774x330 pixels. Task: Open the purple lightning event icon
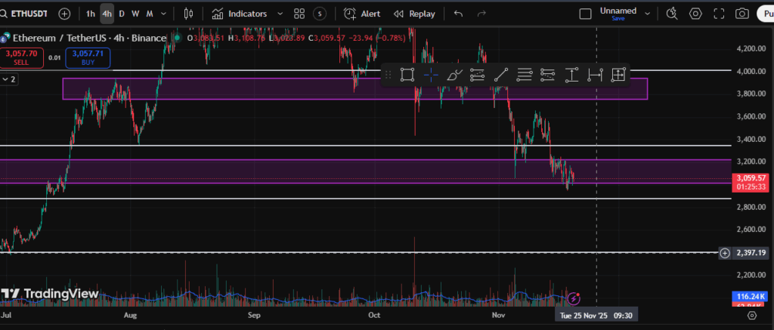pyautogui.click(x=573, y=298)
